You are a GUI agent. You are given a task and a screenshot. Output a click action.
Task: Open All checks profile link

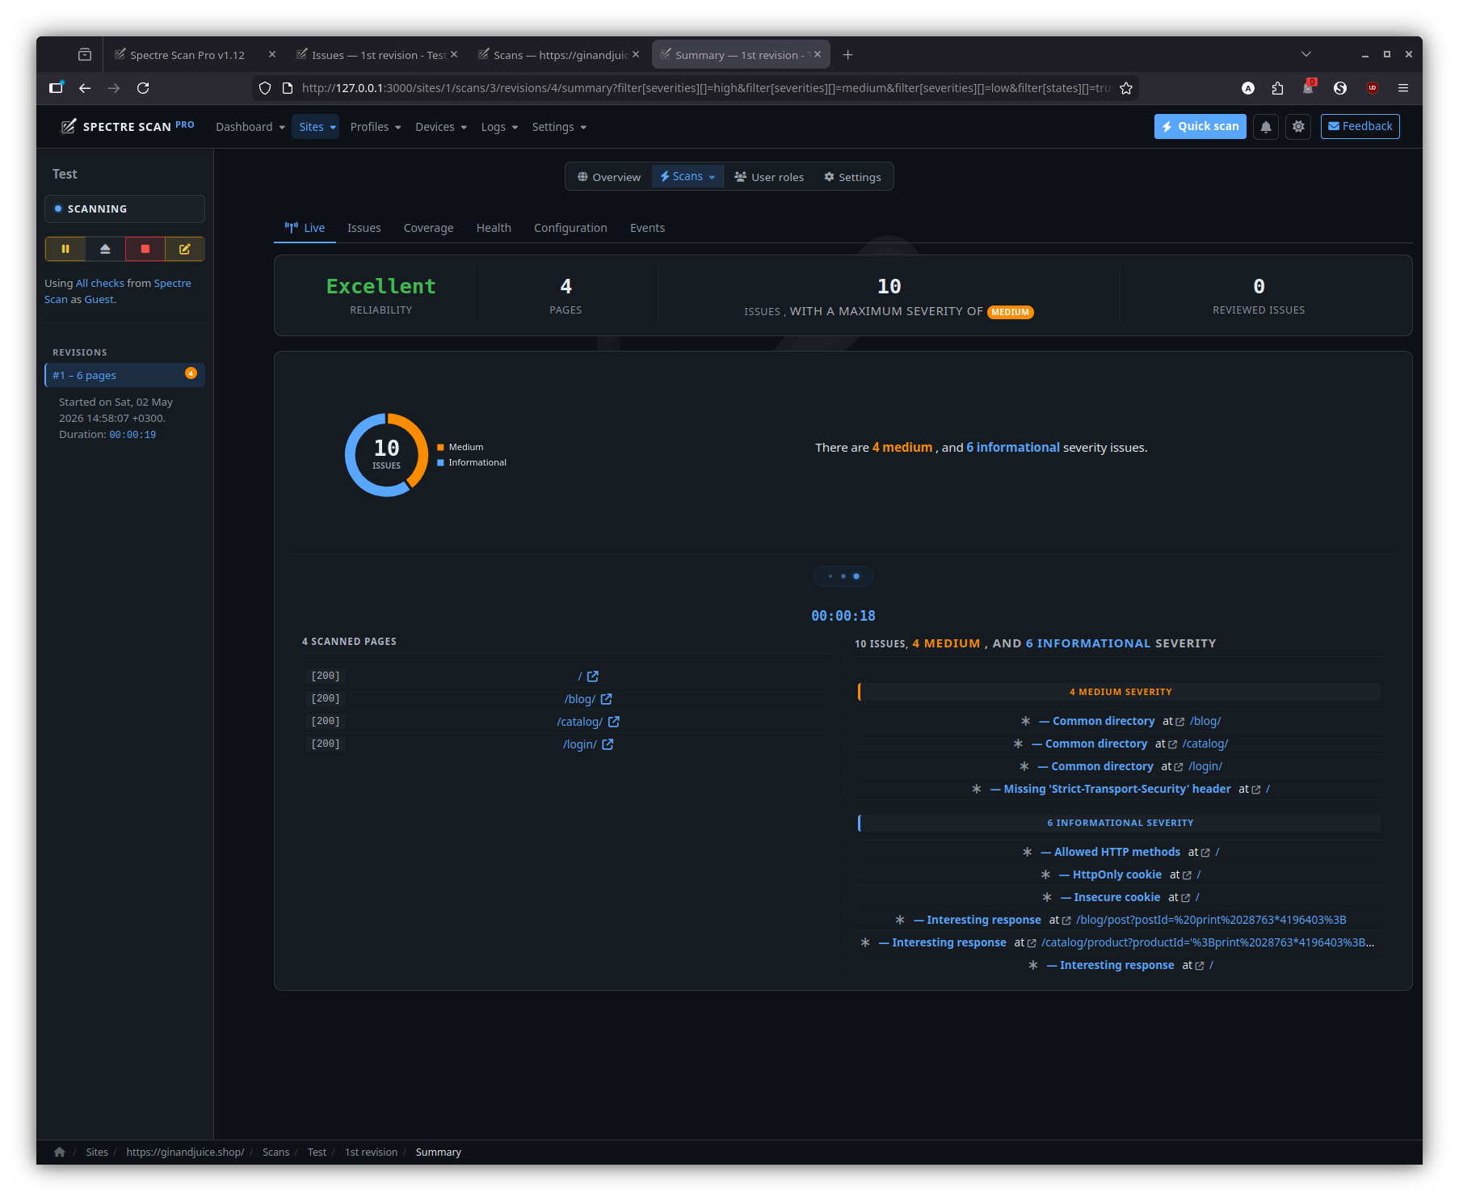point(100,284)
